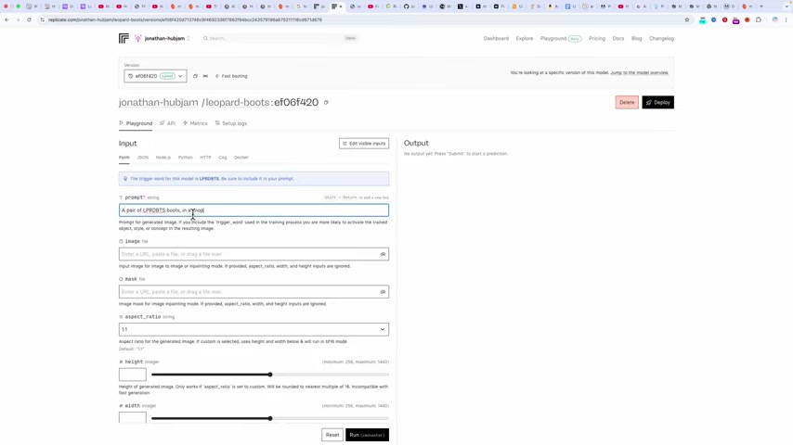Image resolution: width=793 pixels, height=445 pixels.
Task: Open the Dashboard page
Action: pos(496,38)
